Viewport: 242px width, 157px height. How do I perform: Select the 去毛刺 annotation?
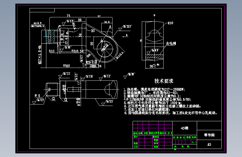point(171,43)
